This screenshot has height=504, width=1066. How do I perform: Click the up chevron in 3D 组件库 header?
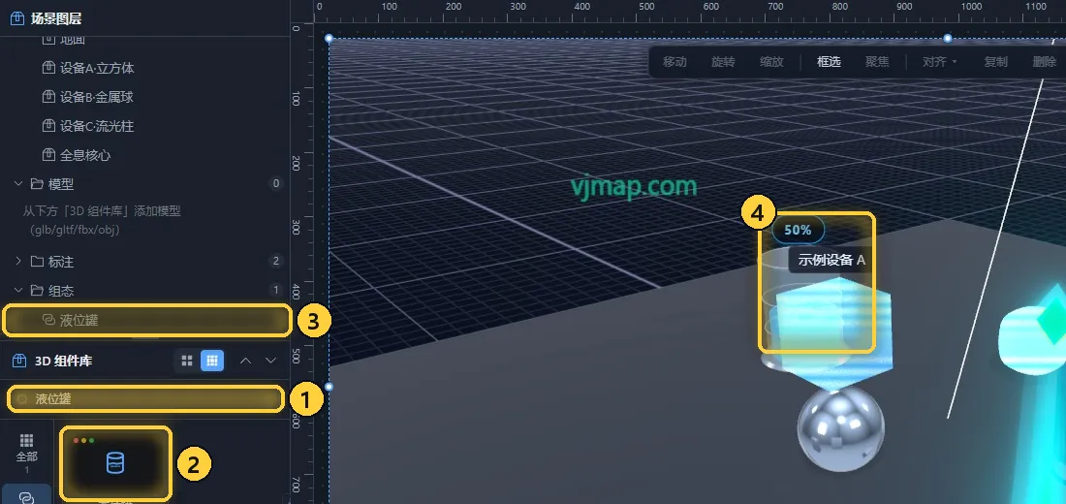[246, 361]
